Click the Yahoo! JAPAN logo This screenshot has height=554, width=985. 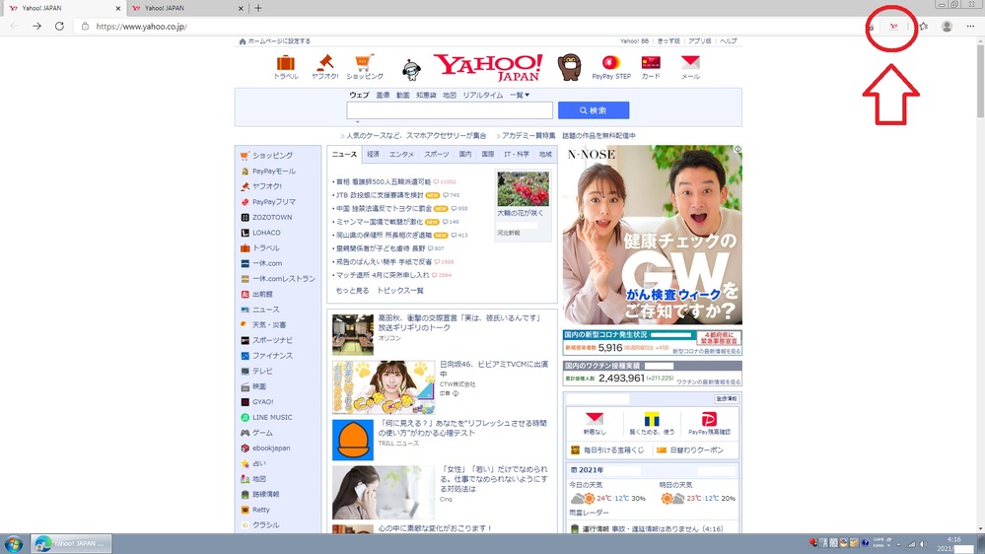pyautogui.click(x=488, y=67)
